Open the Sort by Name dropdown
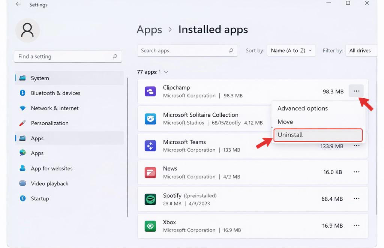The height and width of the screenshot is (248, 384). click(x=291, y=50)
